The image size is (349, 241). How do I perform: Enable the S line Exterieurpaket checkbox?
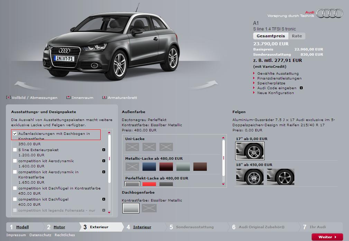[x=15, y=150]
